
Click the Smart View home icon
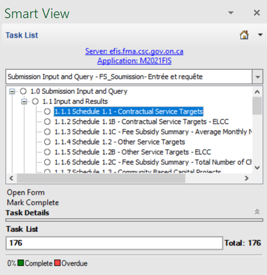[244, 35]
